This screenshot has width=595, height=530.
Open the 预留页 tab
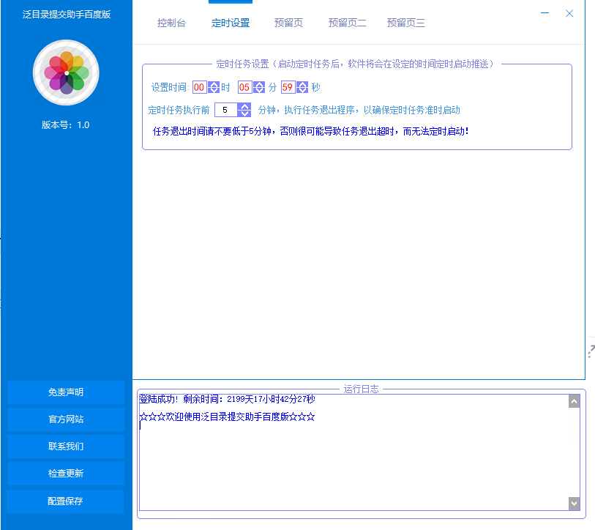click(288, 23)
